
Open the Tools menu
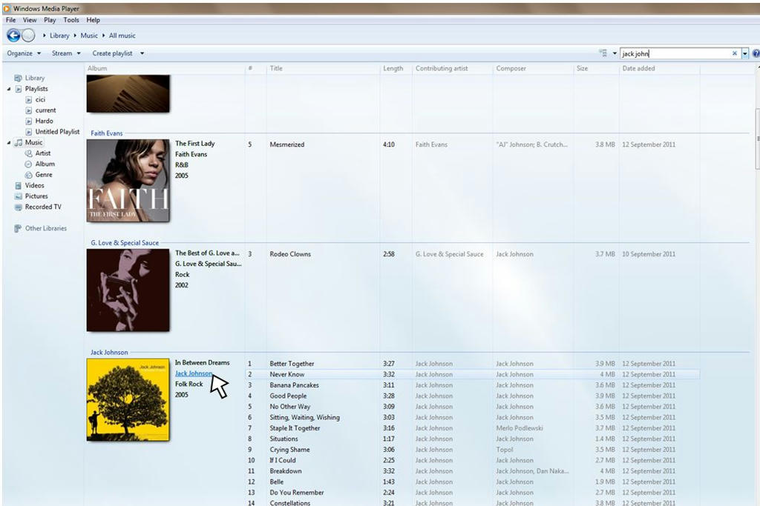71,20
